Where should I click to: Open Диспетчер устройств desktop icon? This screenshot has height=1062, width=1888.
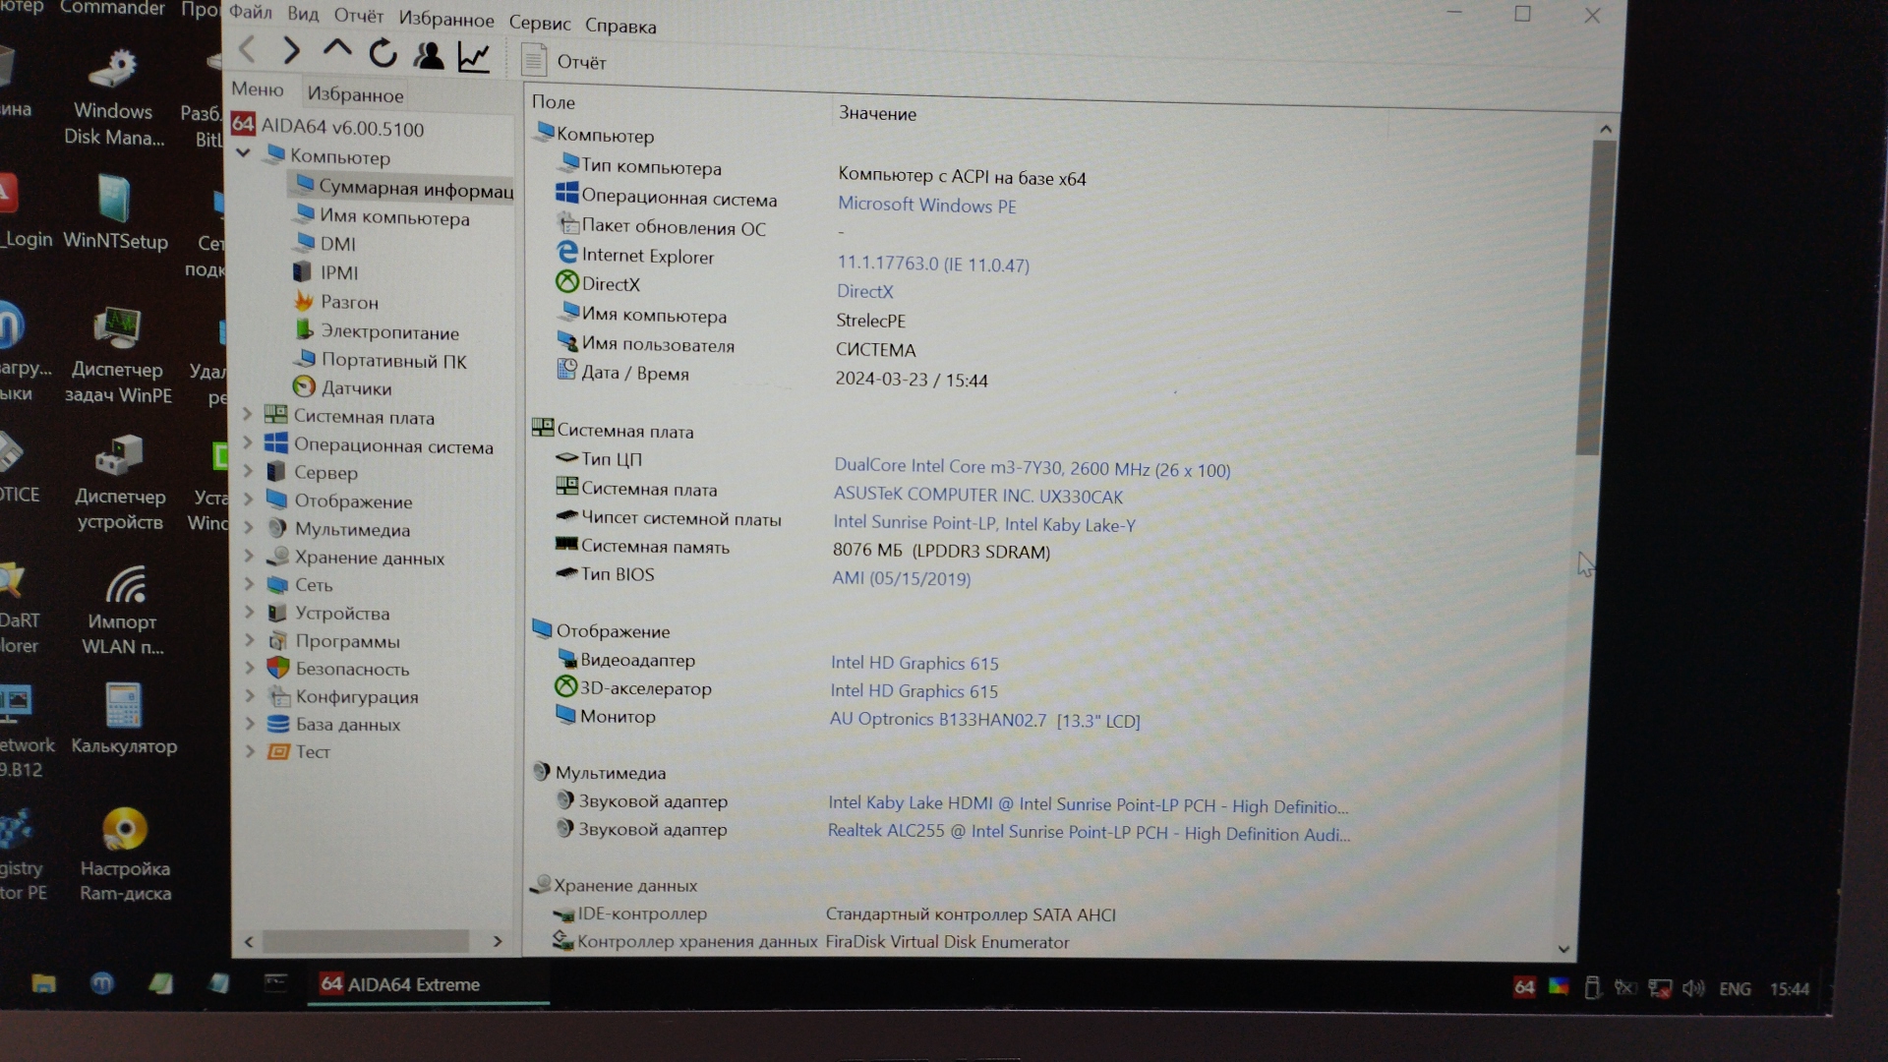coord(120,482)
